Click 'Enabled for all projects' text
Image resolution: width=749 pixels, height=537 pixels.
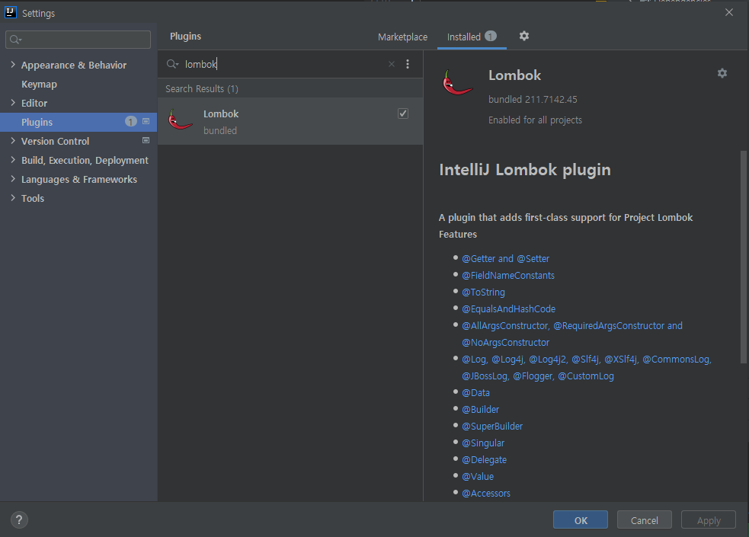535,120
